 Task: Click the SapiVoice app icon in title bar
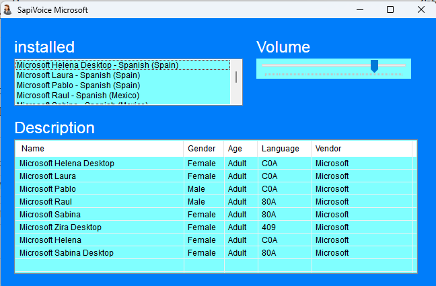(x=7, y=9)
